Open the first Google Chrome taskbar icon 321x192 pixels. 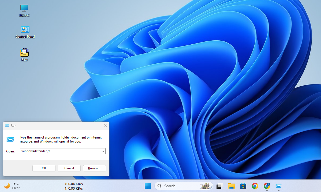point(255,186)
